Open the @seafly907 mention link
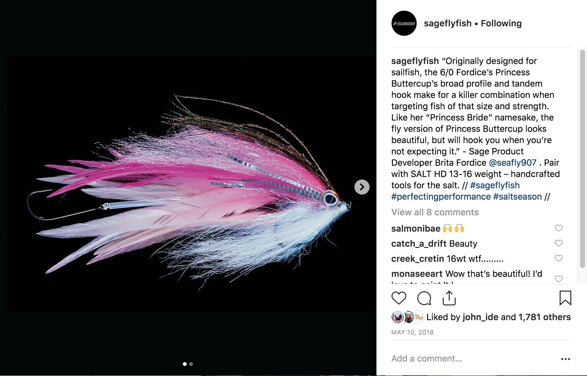Screen dimensions: 587x376 513,163
